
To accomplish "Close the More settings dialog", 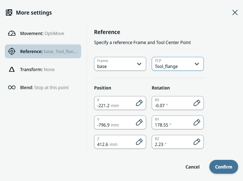I will pyautogui.click(x=235, y=12).
